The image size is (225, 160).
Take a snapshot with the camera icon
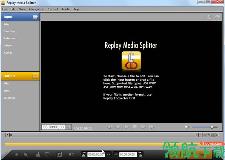pyautogui.click(x=209, y=17)
